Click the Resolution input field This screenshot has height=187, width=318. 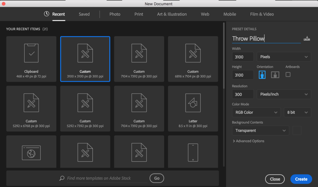243,94
